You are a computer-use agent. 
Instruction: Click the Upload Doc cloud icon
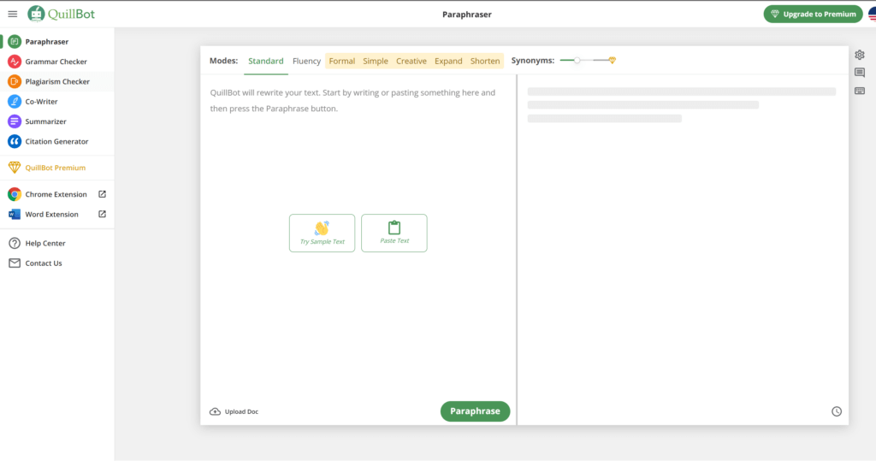tap(215, 412)
